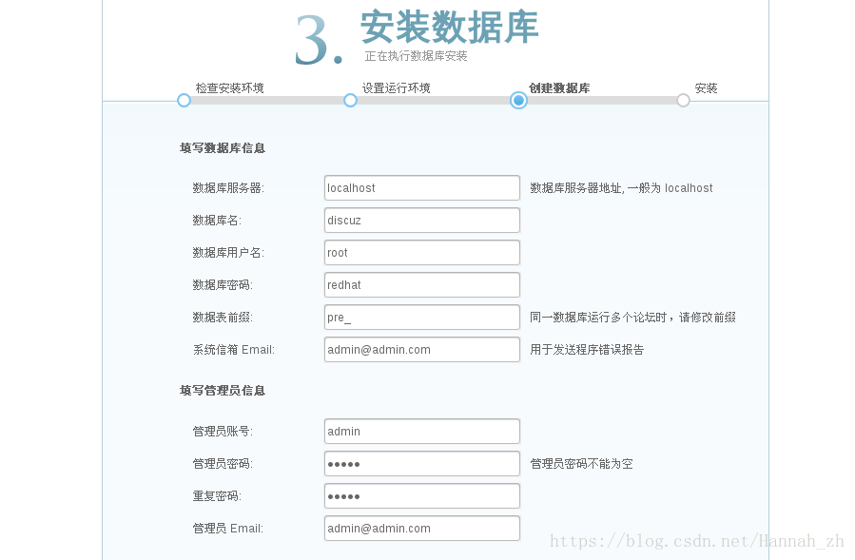The width and height of the screenshot is (855, 560).
Task: Click the 管理员密码: label
Action: point(223,463)
